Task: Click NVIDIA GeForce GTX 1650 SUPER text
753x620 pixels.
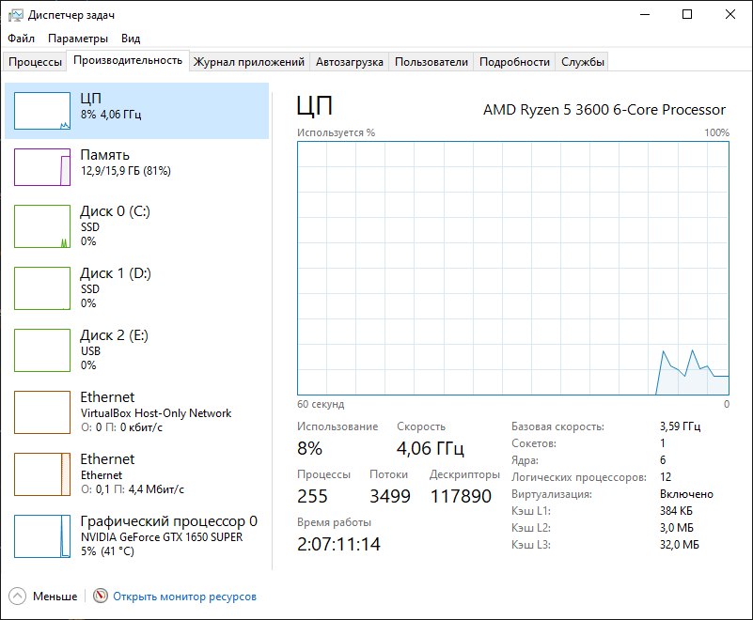Action: pyautogui.click(x=162, y=537)
